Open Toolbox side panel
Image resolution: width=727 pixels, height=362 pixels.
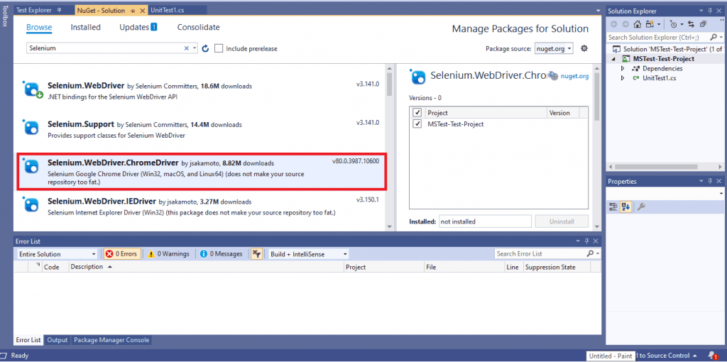pos(5,17)
